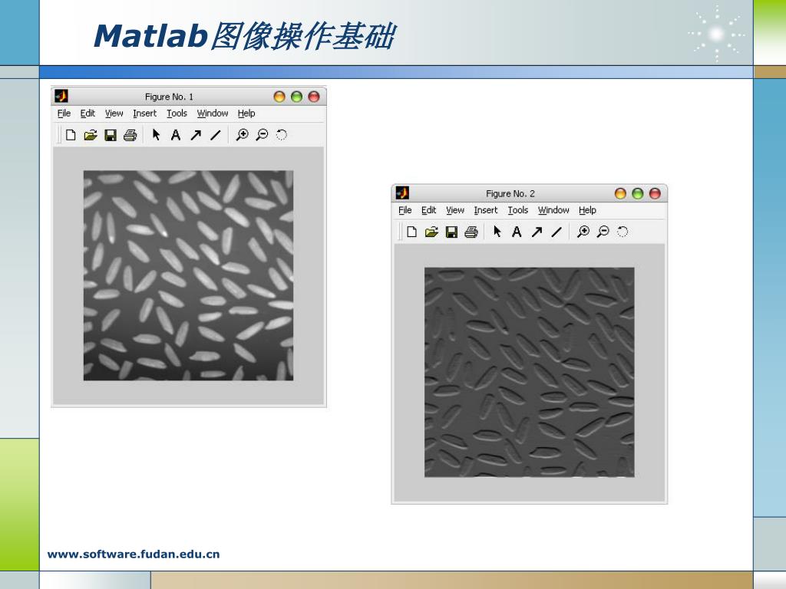
Task: Open Window menu in Figure No. 2
Action: tap(553, 210)
